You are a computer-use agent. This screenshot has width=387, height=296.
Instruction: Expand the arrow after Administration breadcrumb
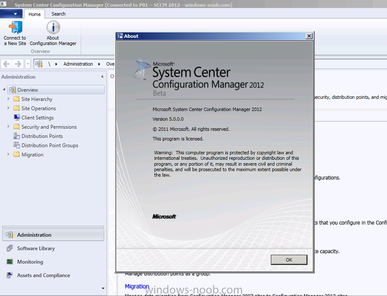tap(99, 64)
